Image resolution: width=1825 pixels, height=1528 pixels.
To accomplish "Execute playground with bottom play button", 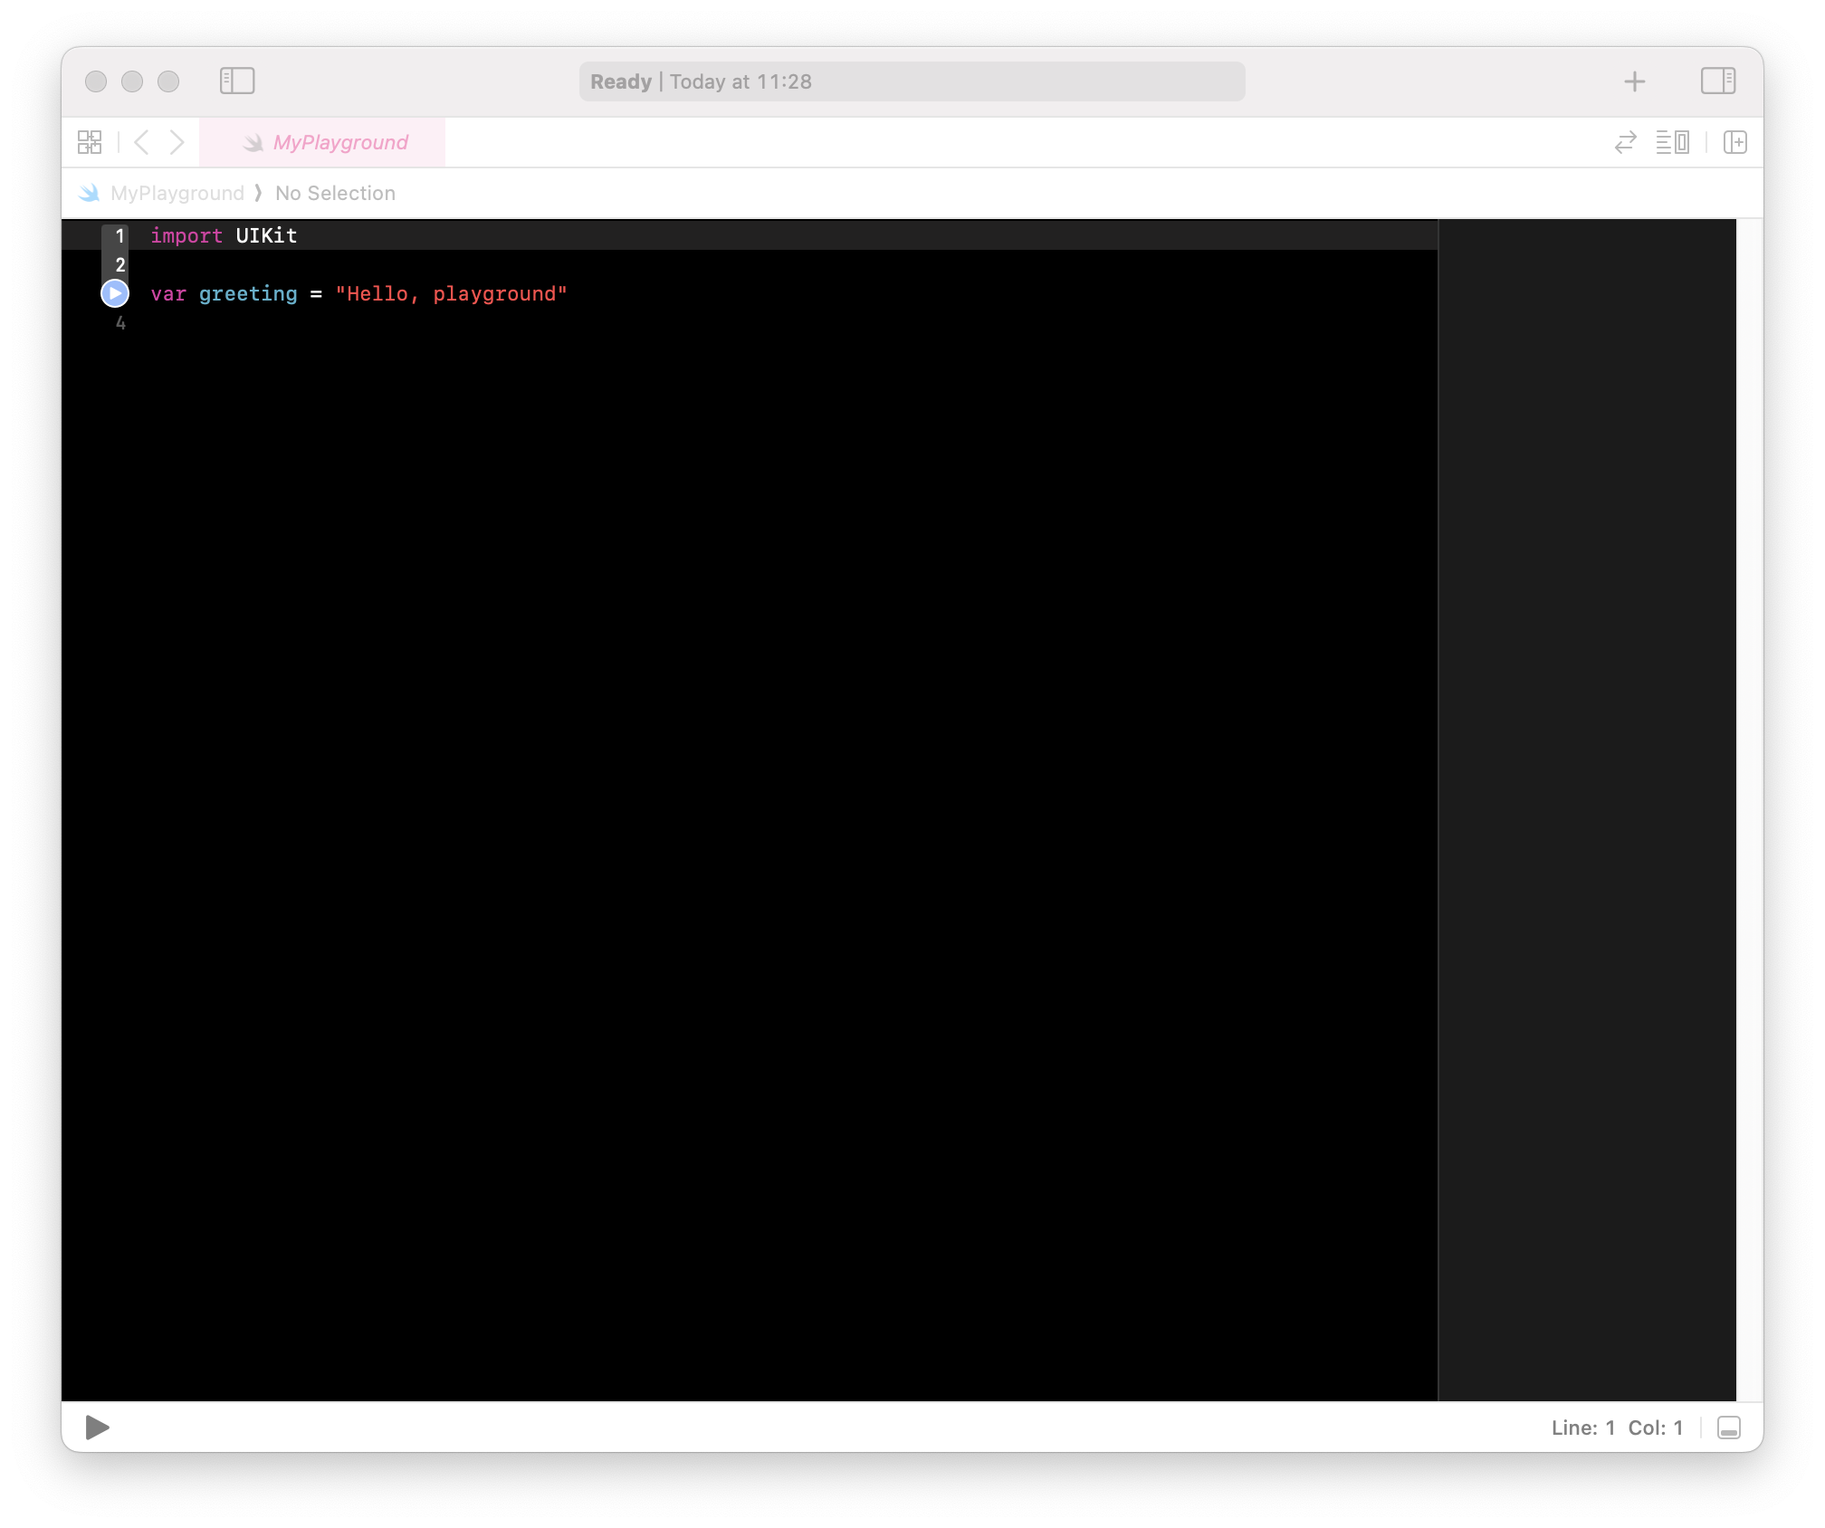I will pyautogui.click(x=97, y=1428).
